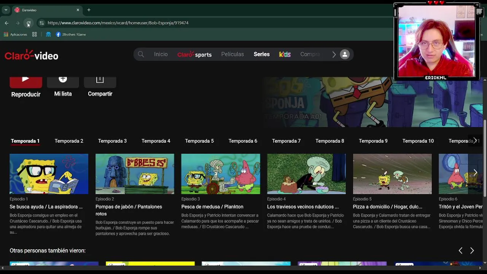Screen dimensions: 487x274
Task: Click the browser forward arrow
Action: [x=18, y=23]
